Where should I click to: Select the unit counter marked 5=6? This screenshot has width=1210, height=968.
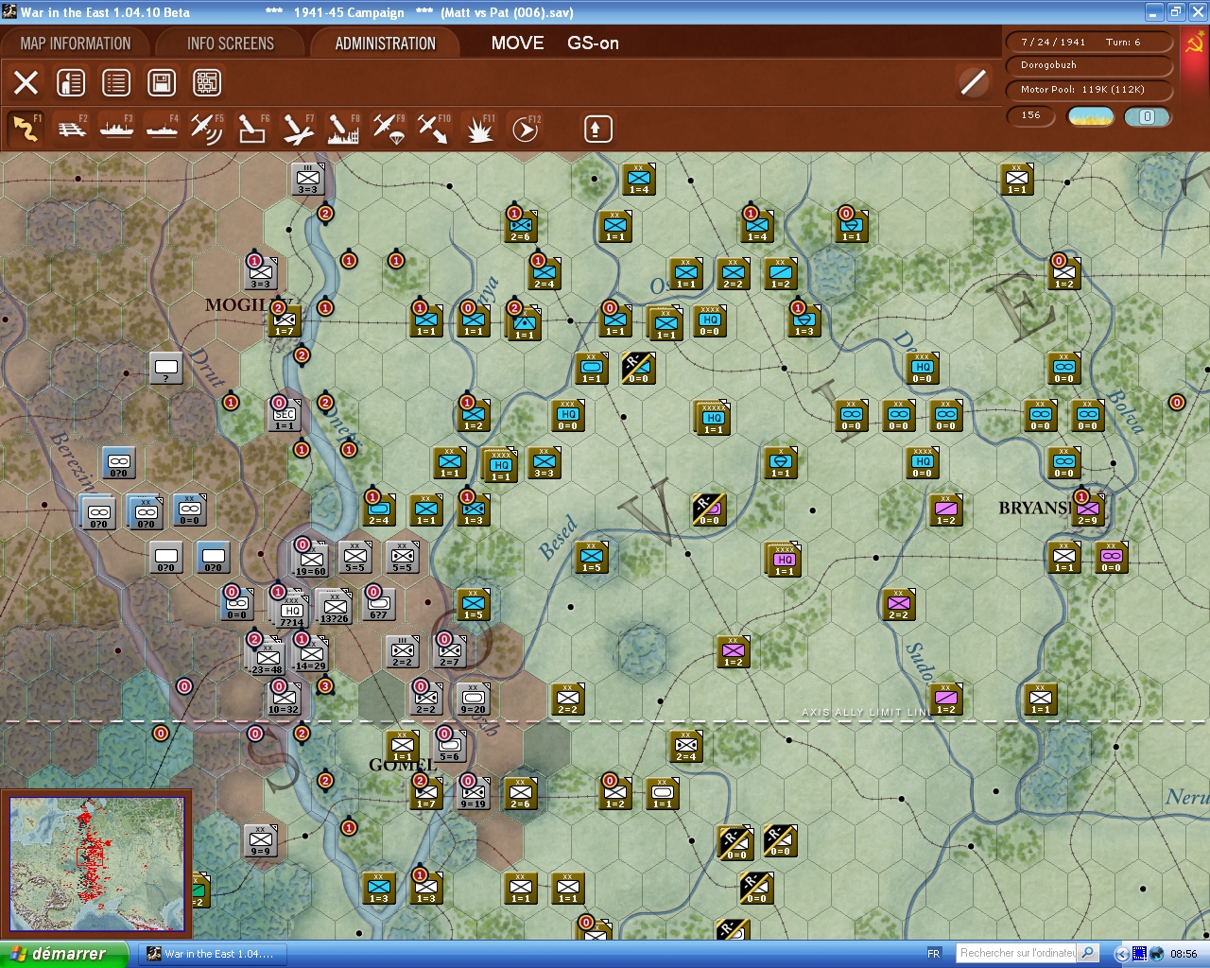coord(449,745)
